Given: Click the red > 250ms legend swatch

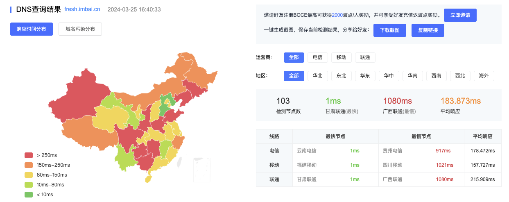Looking at the screenshot, I should tap(29, 155).
